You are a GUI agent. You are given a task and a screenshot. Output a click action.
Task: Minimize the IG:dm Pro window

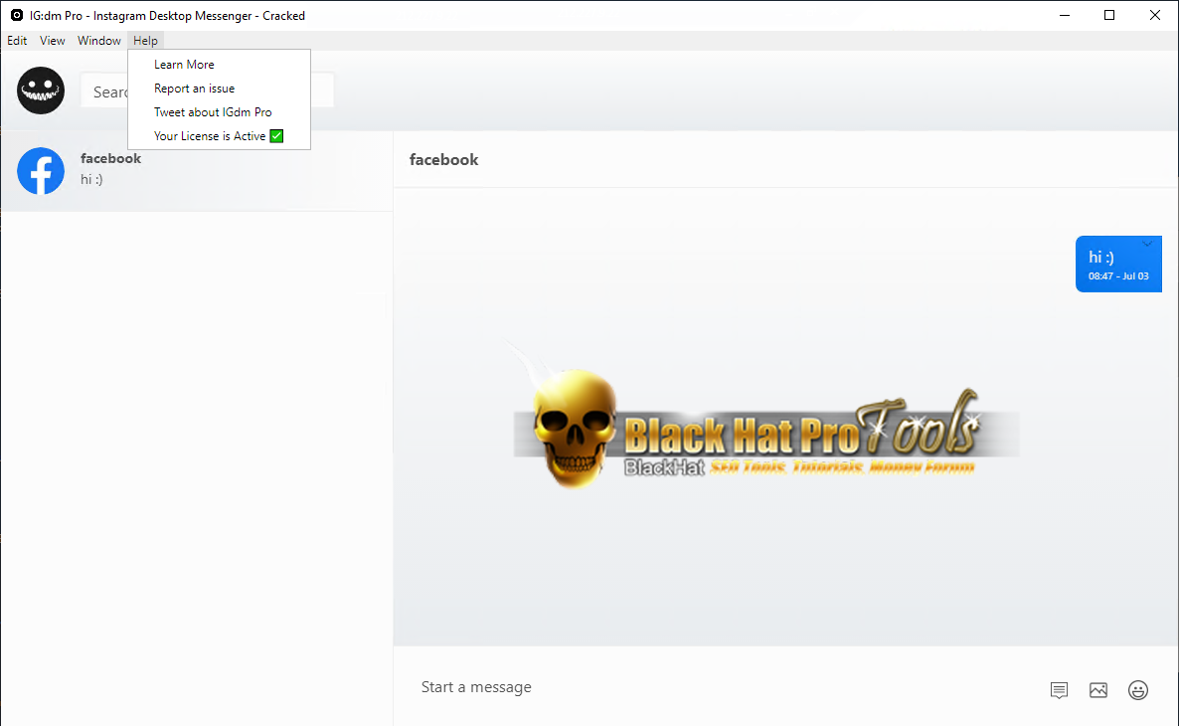tap(1064, 15)
